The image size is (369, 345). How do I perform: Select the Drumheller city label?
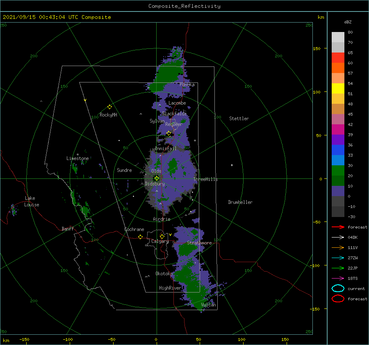[x=240, y=202]
